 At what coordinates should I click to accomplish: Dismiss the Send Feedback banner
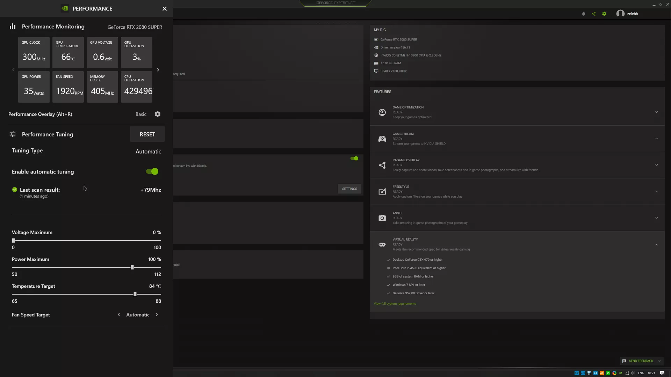tap(659, 361)
